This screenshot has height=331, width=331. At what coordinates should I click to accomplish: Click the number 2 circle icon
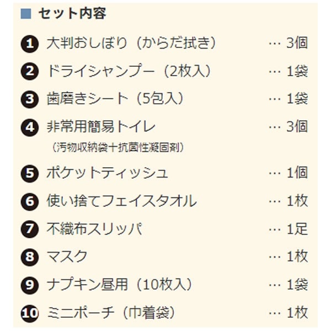click(31, 71)
